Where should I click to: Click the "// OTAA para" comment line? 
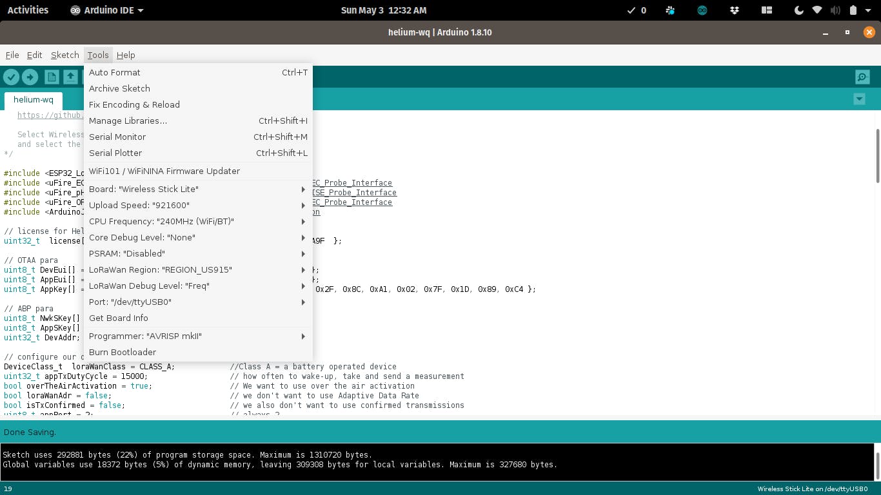tap(31, 260)
